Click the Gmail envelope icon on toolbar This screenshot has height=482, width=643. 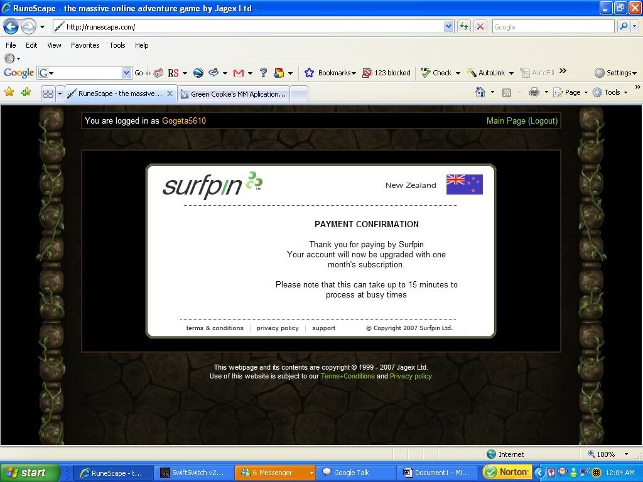point(238,73)
